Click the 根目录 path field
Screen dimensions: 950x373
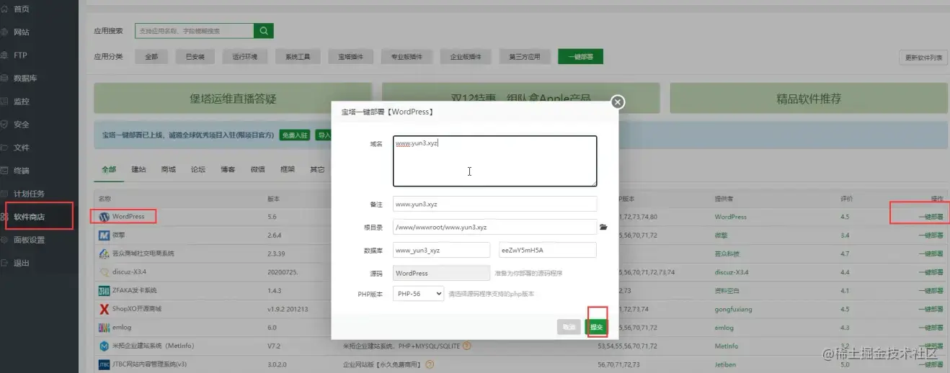[494, 227]
